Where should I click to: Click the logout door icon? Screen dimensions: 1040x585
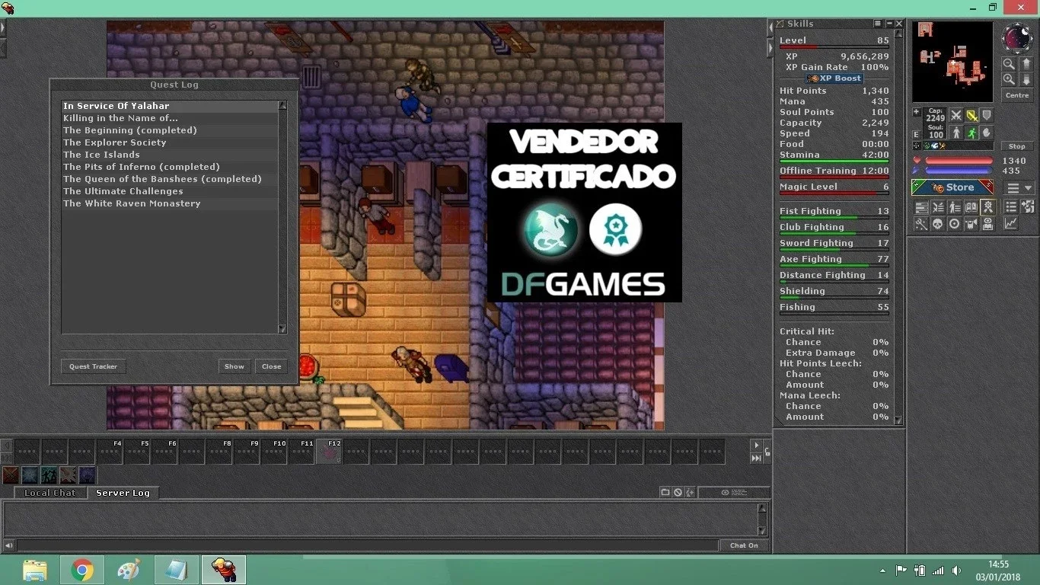tap(1028, 207)
